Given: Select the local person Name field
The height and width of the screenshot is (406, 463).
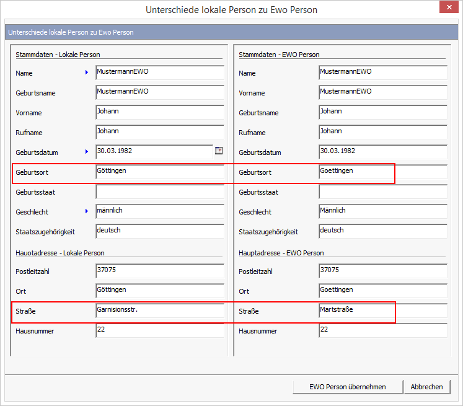Looking at the screenshot, I should coord(159,73).
